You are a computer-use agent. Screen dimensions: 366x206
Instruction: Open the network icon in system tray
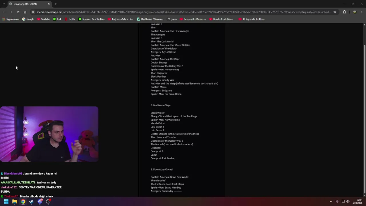tap(343, 201)
